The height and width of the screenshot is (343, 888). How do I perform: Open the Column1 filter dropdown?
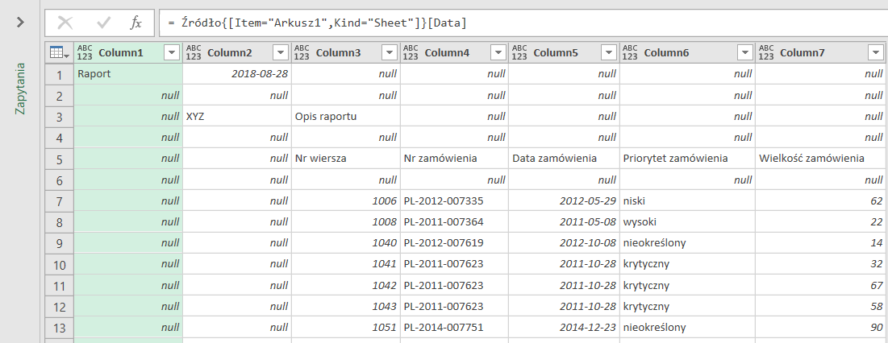[x=171, y=52]
